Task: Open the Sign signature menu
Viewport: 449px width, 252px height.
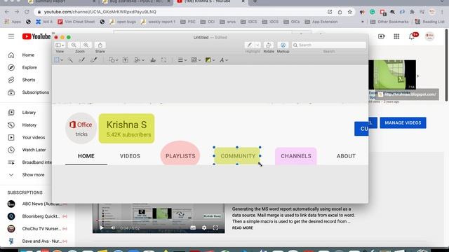Action: click(x=139, y=60)
